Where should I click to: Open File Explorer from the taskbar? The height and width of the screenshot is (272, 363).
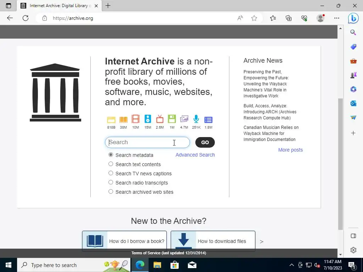pos(157,265)
